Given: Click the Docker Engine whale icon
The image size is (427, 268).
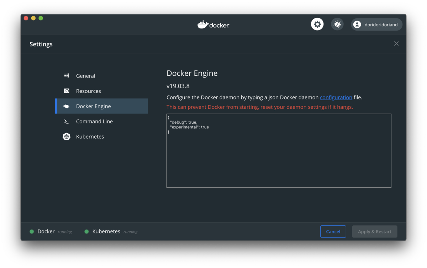Looking at the screenshot, I should [67, 106].
